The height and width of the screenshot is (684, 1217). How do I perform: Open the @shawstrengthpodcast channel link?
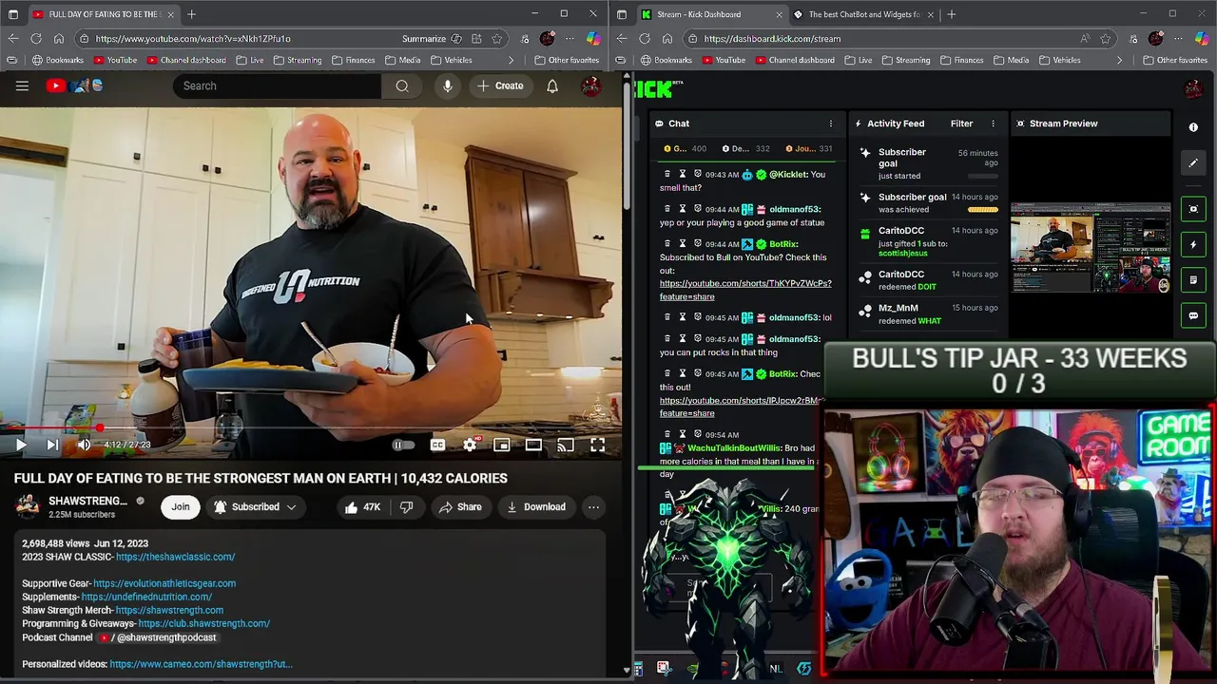(159, 637)
